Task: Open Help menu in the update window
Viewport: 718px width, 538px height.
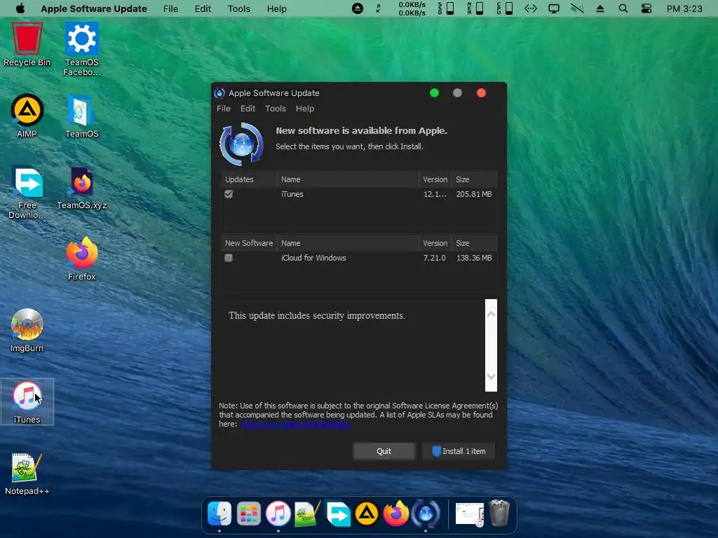Action: click(305, 109)
